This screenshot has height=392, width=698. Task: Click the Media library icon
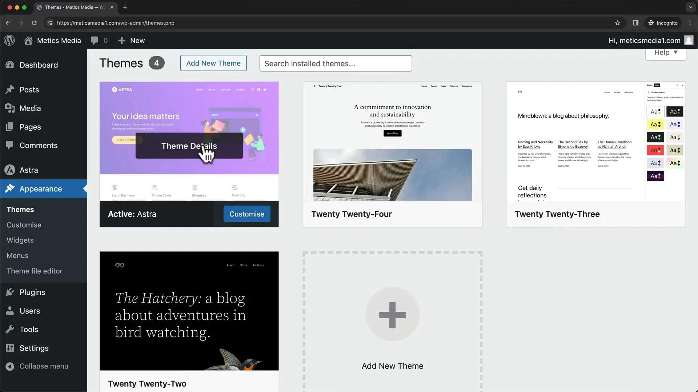[x=10, y=108]
